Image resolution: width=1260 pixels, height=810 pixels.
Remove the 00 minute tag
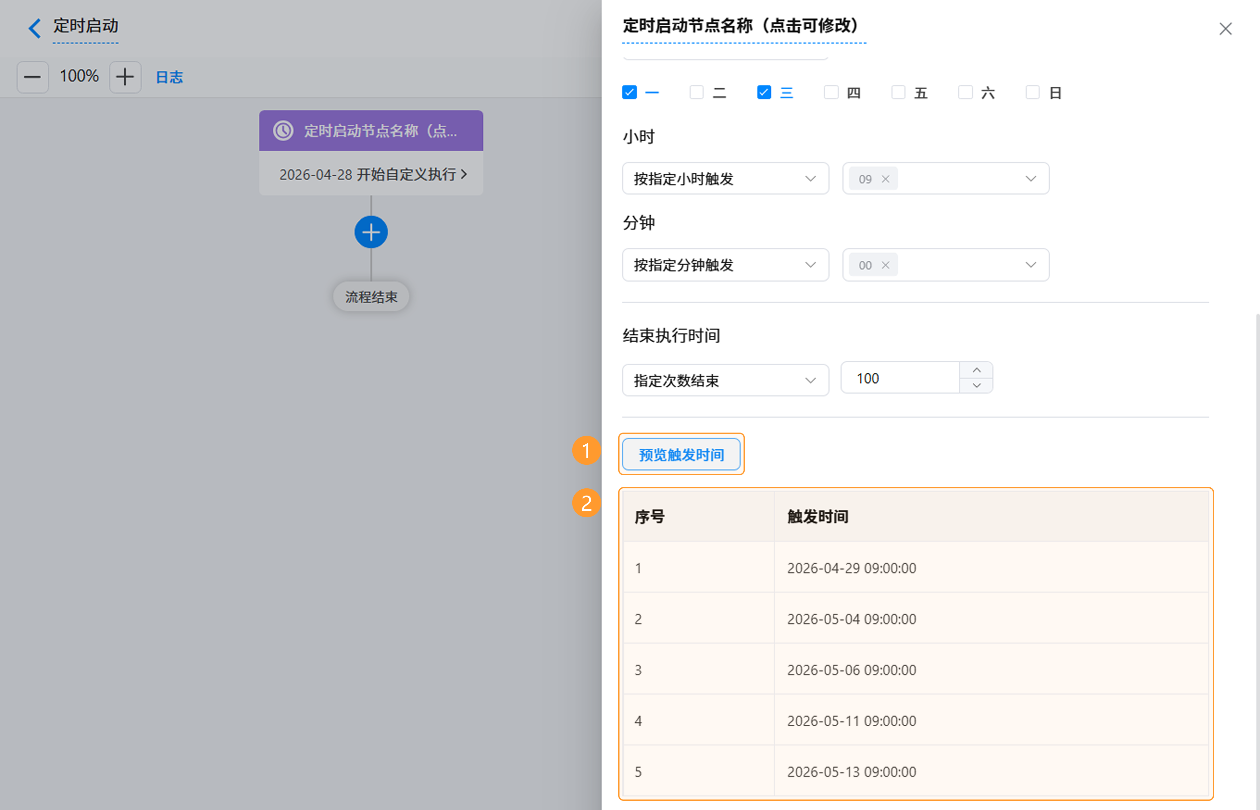tap(886, 265)
